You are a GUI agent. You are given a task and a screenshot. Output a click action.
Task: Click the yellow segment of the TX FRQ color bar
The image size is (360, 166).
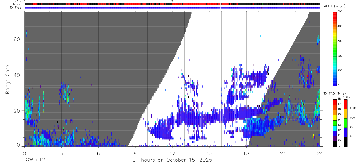pos(335,118)
